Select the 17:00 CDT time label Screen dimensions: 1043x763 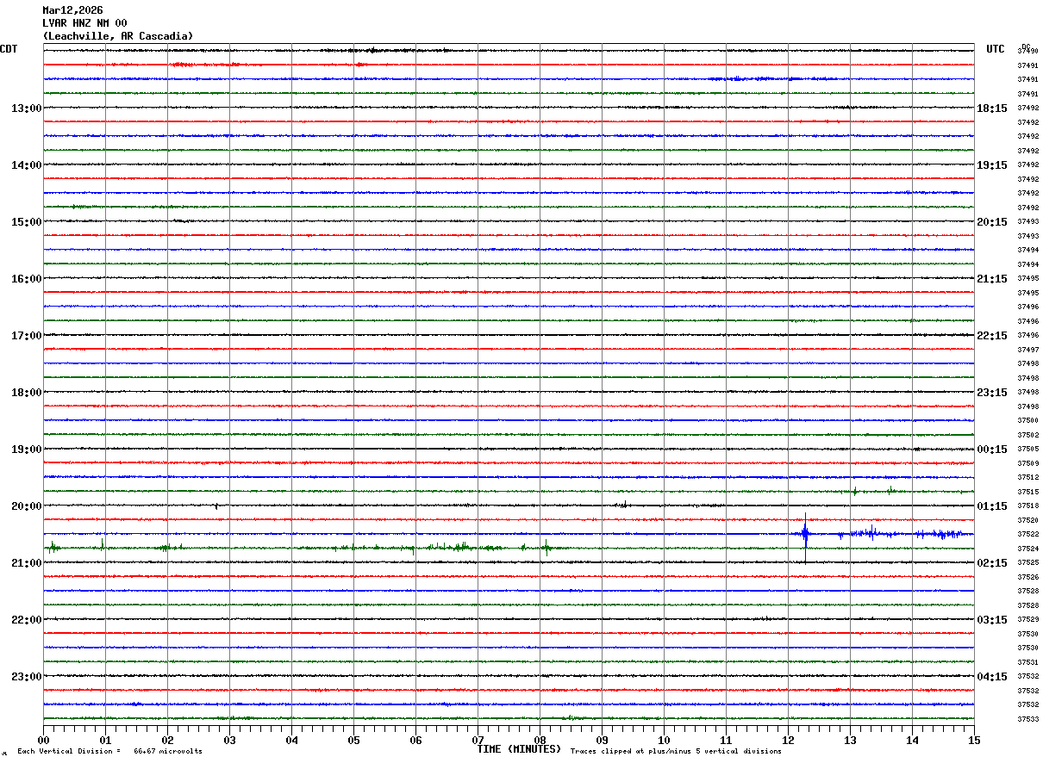point(26,336)
